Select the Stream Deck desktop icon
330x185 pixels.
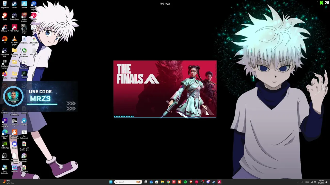coord(14,16)
